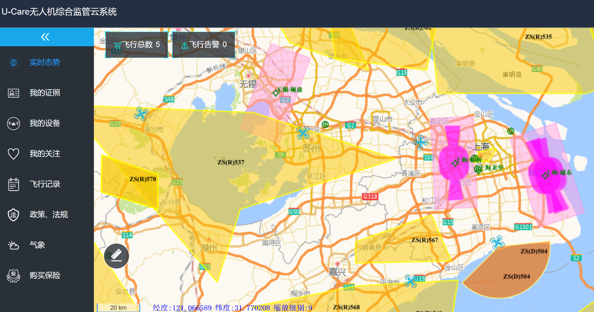594x312 pixels.
Task: Click the 上海/虹桥 airport marker
Action: [455, 163]
